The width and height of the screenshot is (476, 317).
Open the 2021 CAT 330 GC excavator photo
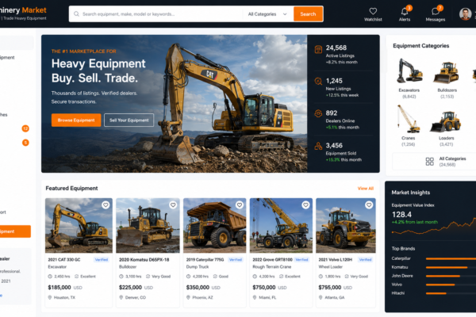(x=79, y=225)
